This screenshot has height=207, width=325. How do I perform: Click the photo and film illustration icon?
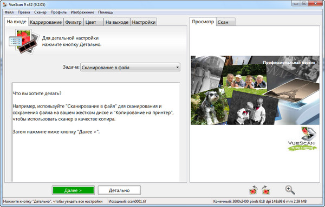(24, 42)
